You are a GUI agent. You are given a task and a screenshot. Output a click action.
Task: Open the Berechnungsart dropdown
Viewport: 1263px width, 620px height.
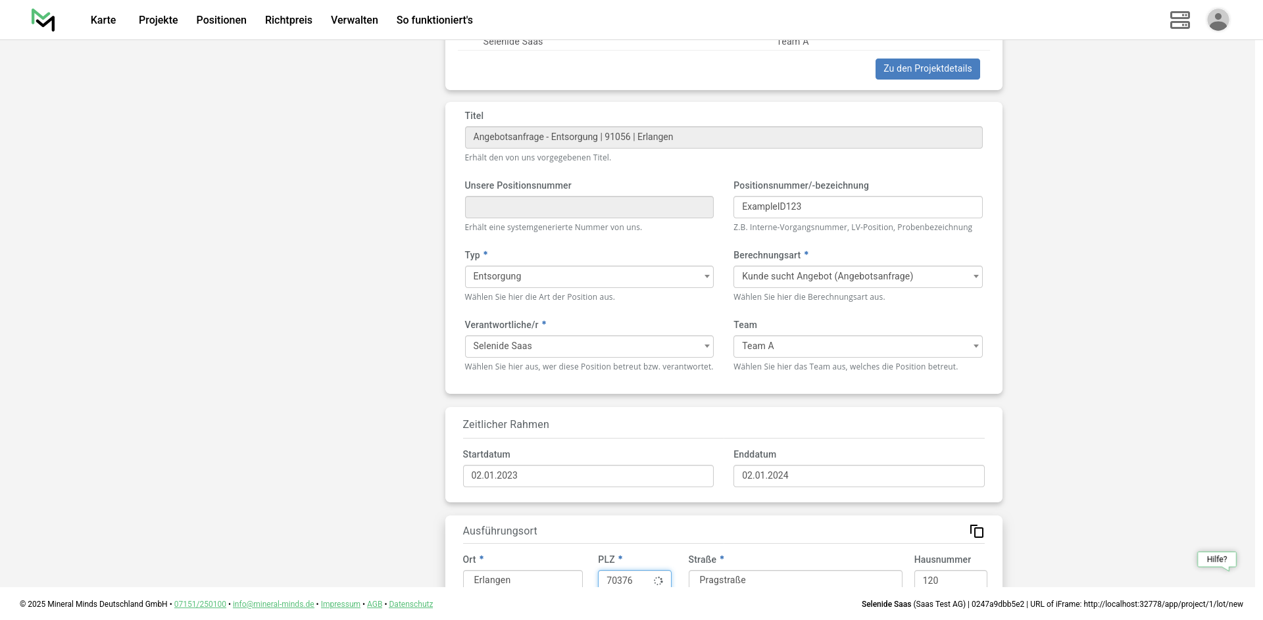pyautogui.click(x=857, y=277)
